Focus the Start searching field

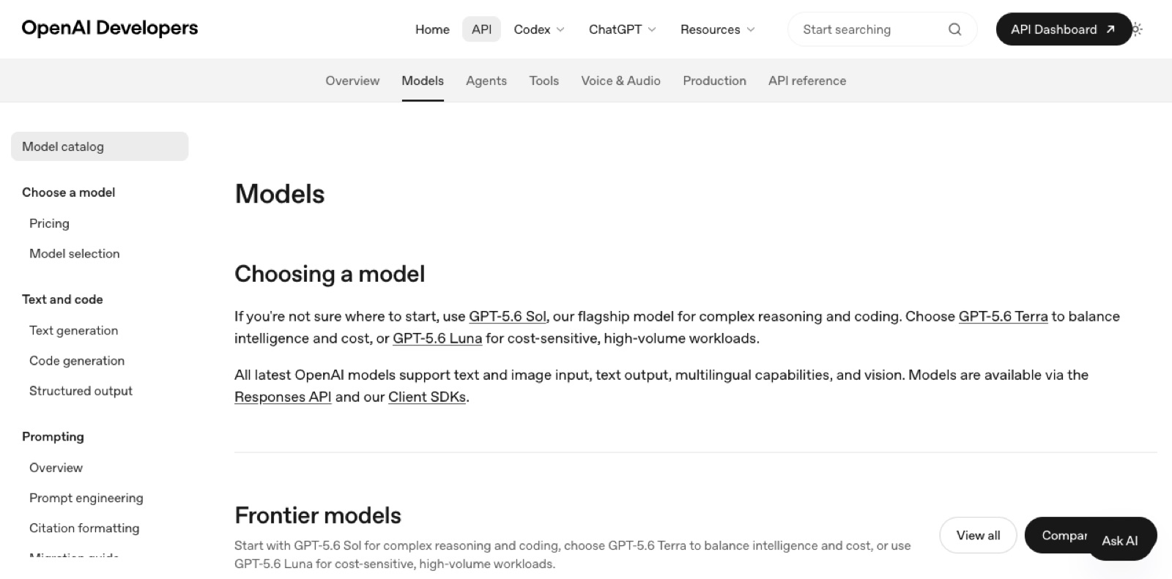[882, 29]
